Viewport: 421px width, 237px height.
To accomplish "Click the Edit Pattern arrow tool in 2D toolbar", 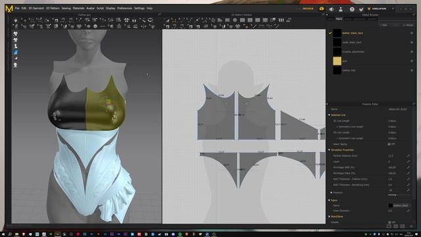I will [167, 20].
